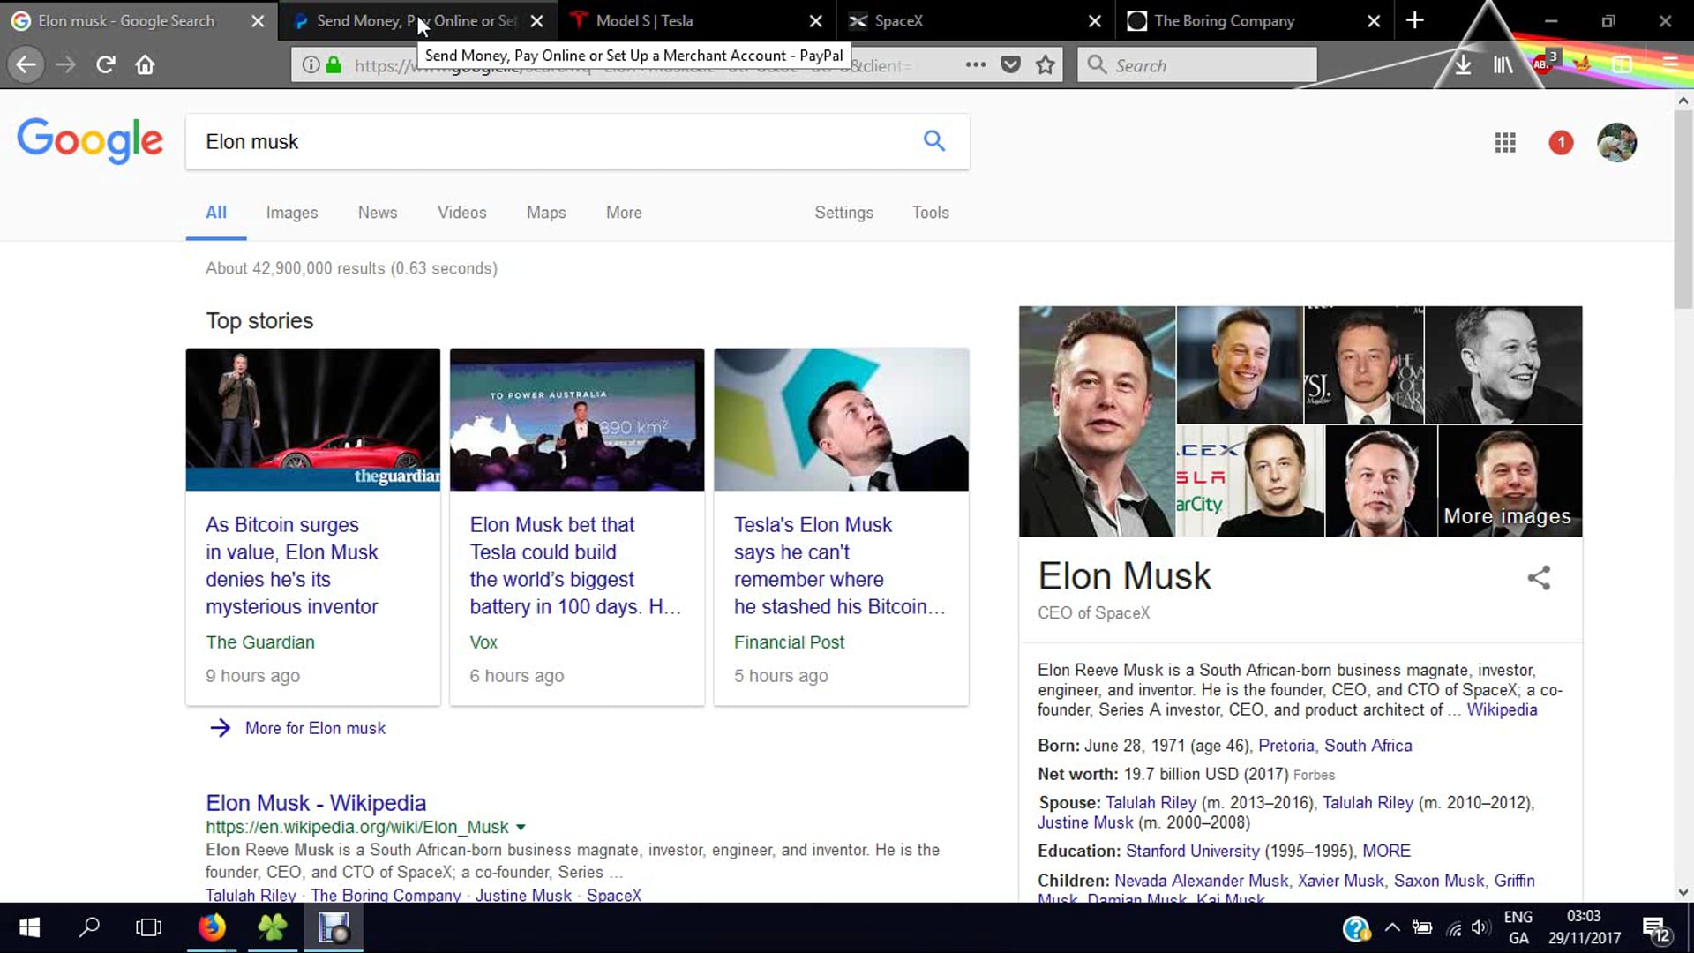Close the Elon musk Google Search tab
The height and width of the screenshot is (953, 1694).
tap(258, 20)
